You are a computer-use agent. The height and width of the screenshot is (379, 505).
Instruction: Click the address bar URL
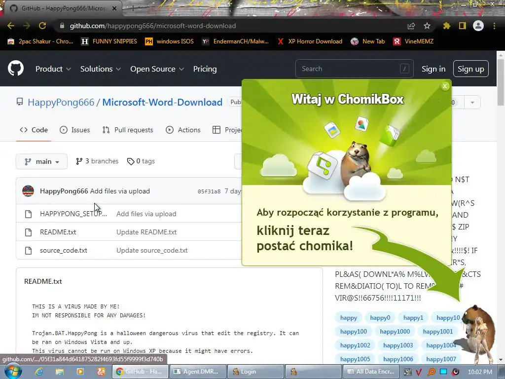(153, 26)
